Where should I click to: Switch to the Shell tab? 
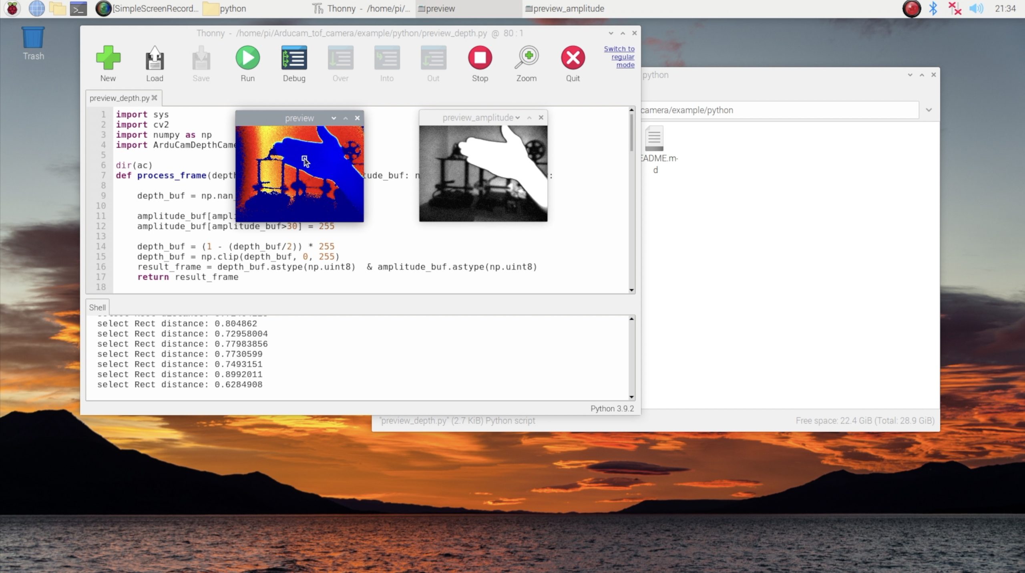97,307
